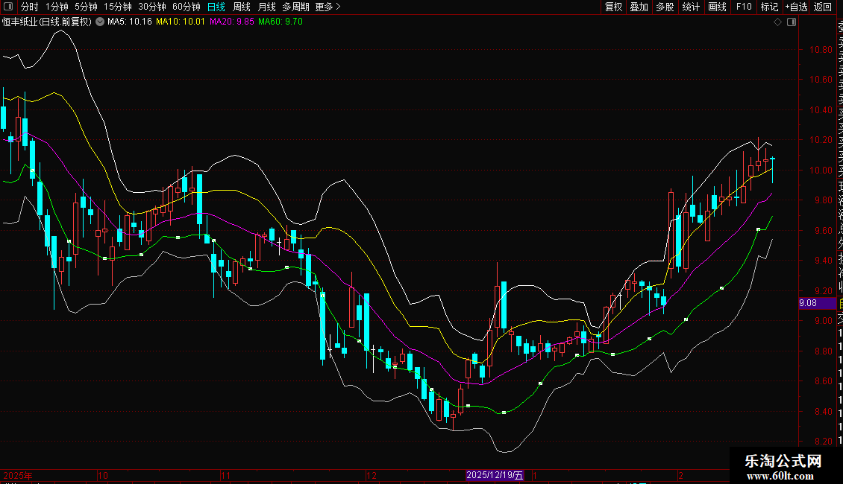Screen dimensions: 843x484
Task: Switch to 分时 intraday view
Action: (x=29, y=7)
